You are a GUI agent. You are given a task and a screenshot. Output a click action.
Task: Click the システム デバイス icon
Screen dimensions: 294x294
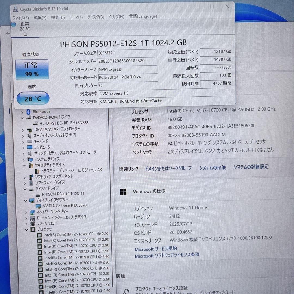click(30, 159)
